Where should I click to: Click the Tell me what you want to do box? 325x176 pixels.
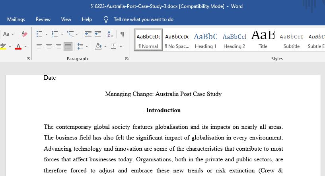point(144,19)
